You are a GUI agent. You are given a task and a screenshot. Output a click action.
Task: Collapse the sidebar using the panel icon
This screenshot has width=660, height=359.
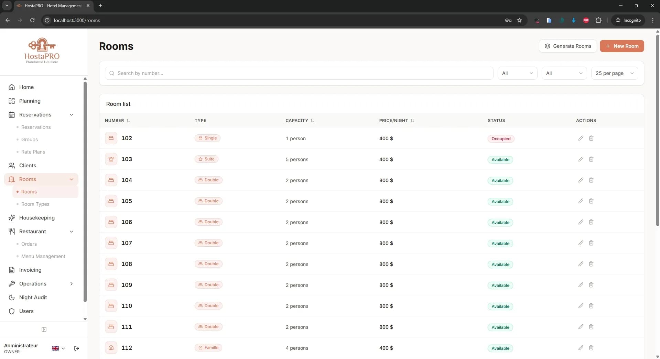point(44,329)
